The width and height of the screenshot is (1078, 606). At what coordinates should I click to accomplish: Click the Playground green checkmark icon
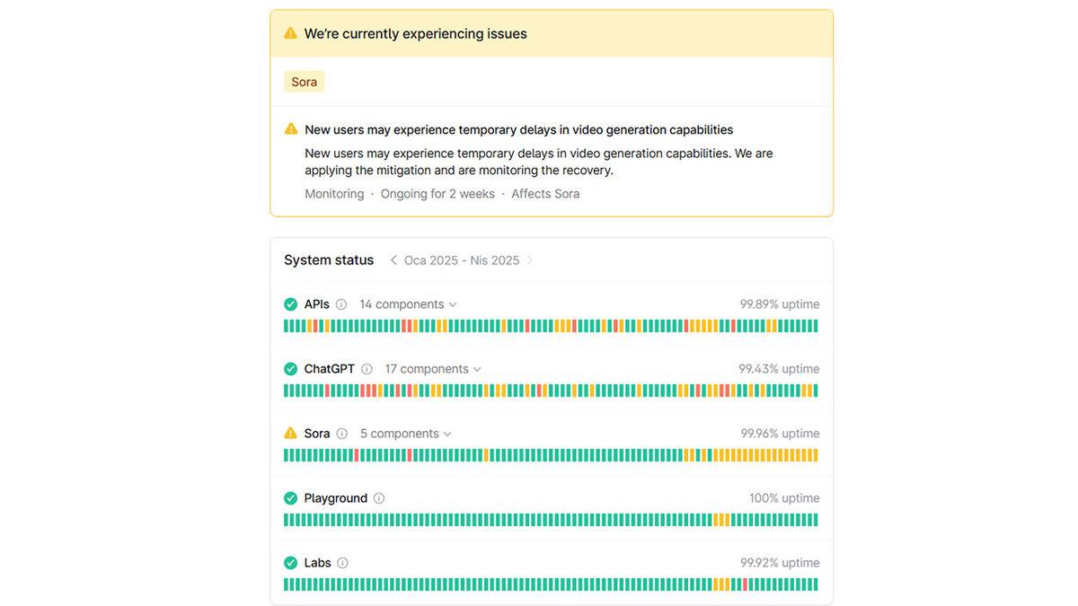pos(290,498)
